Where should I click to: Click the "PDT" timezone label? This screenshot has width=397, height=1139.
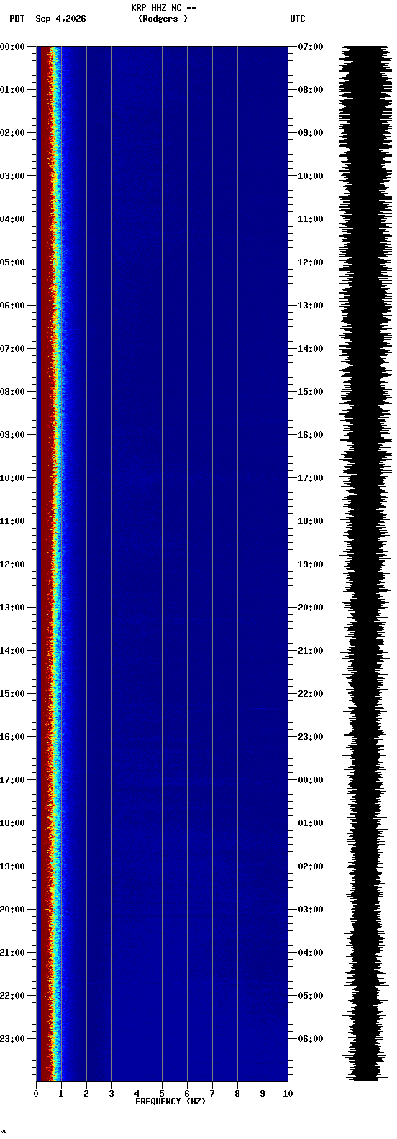click(17, 19)
